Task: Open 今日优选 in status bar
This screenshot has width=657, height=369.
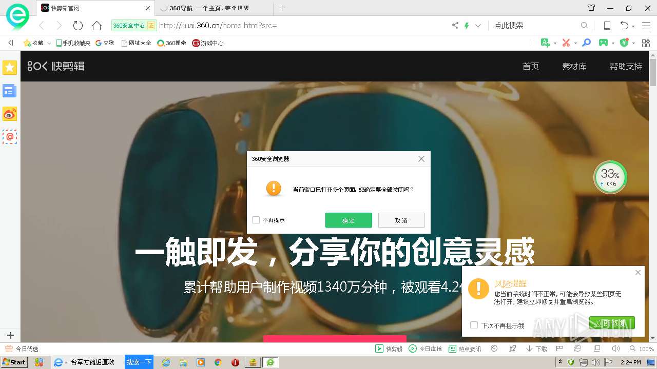Action: click(x=22, y=349)
